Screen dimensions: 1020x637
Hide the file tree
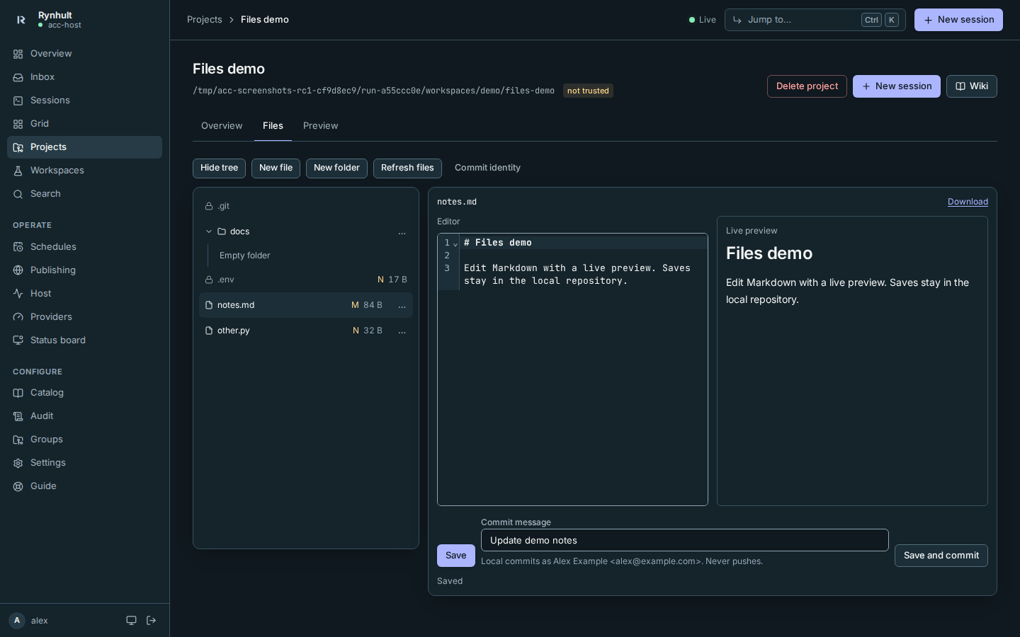tap(220, 168)
